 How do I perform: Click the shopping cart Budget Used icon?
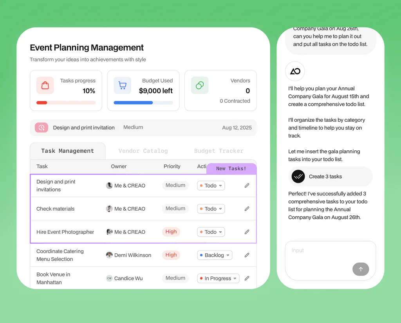tap(122, 85)
